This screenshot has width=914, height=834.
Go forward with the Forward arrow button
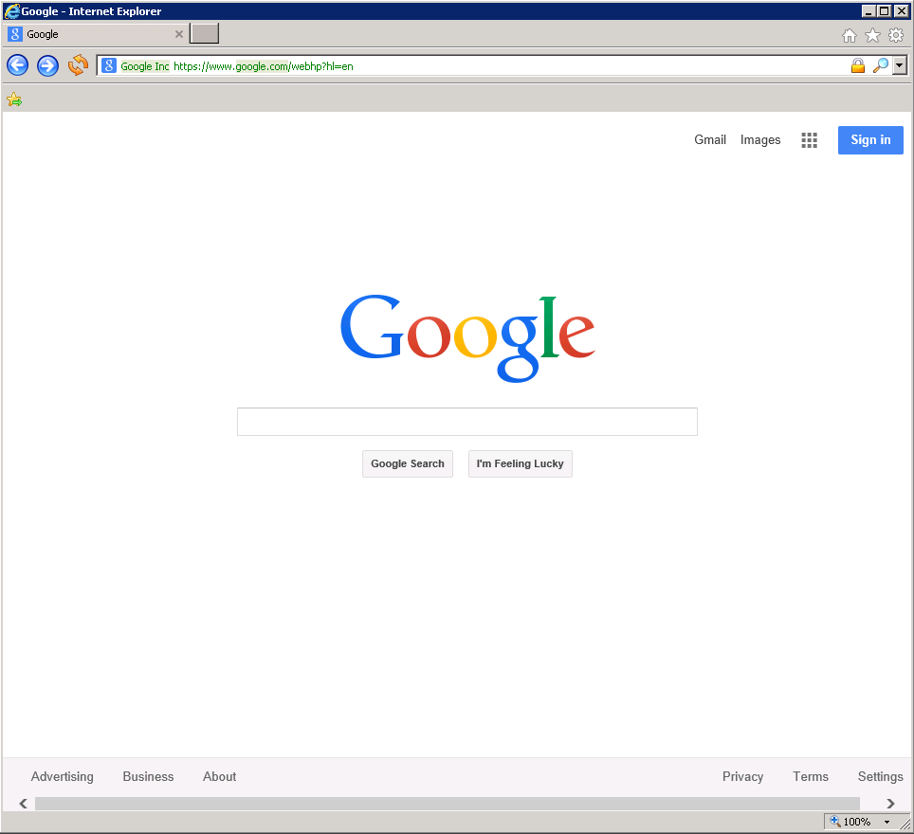47,65
